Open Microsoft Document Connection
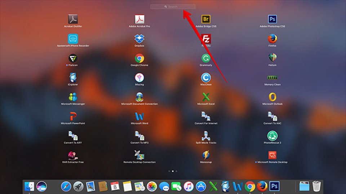The width and height of the screenshot is (346, 194). coord(139,97)
